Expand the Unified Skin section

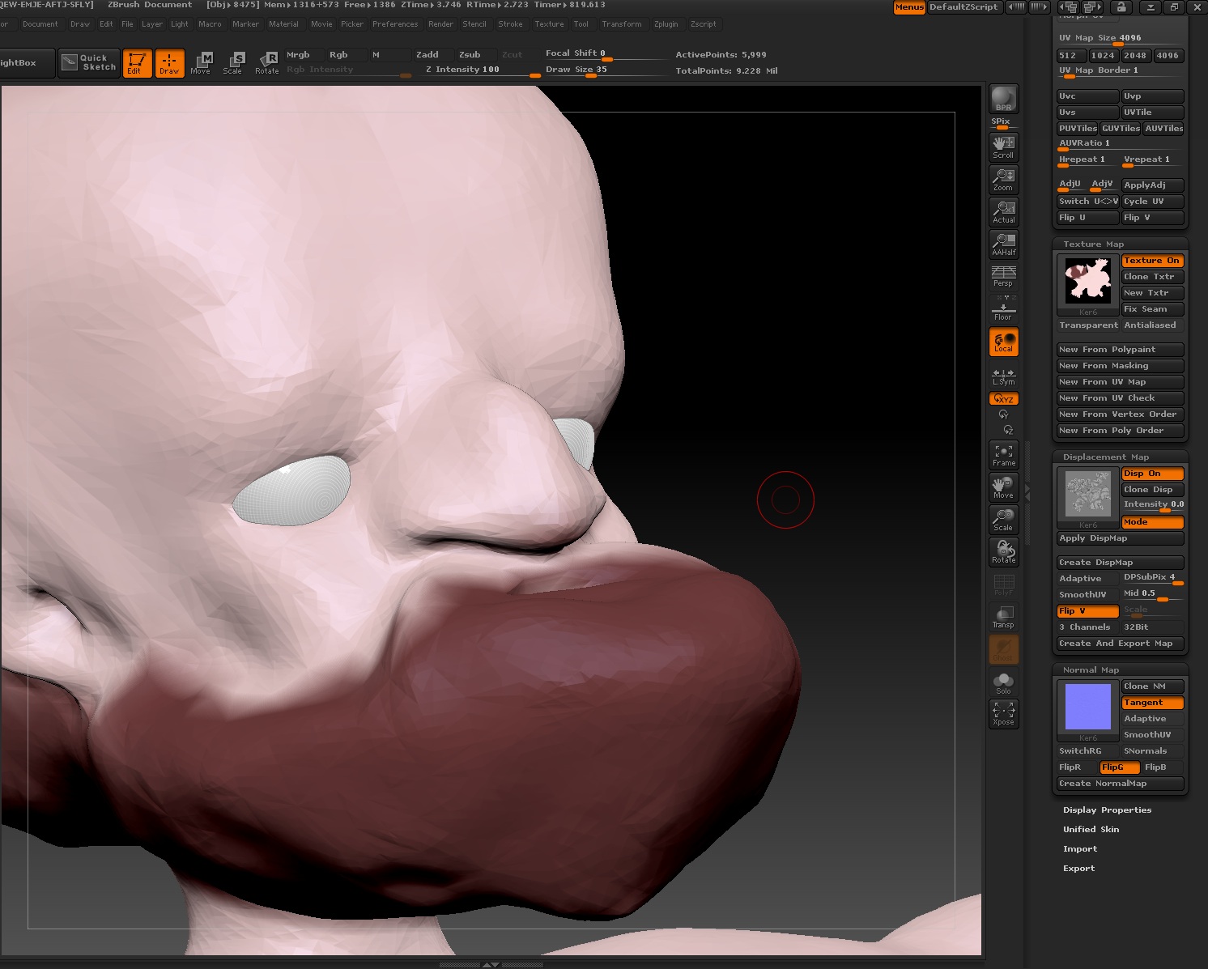tap(1091, 829)
